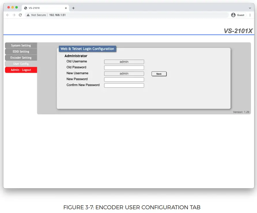
Task: Go forward with the browser forward arrow
Action: click(x=14, y=15)
